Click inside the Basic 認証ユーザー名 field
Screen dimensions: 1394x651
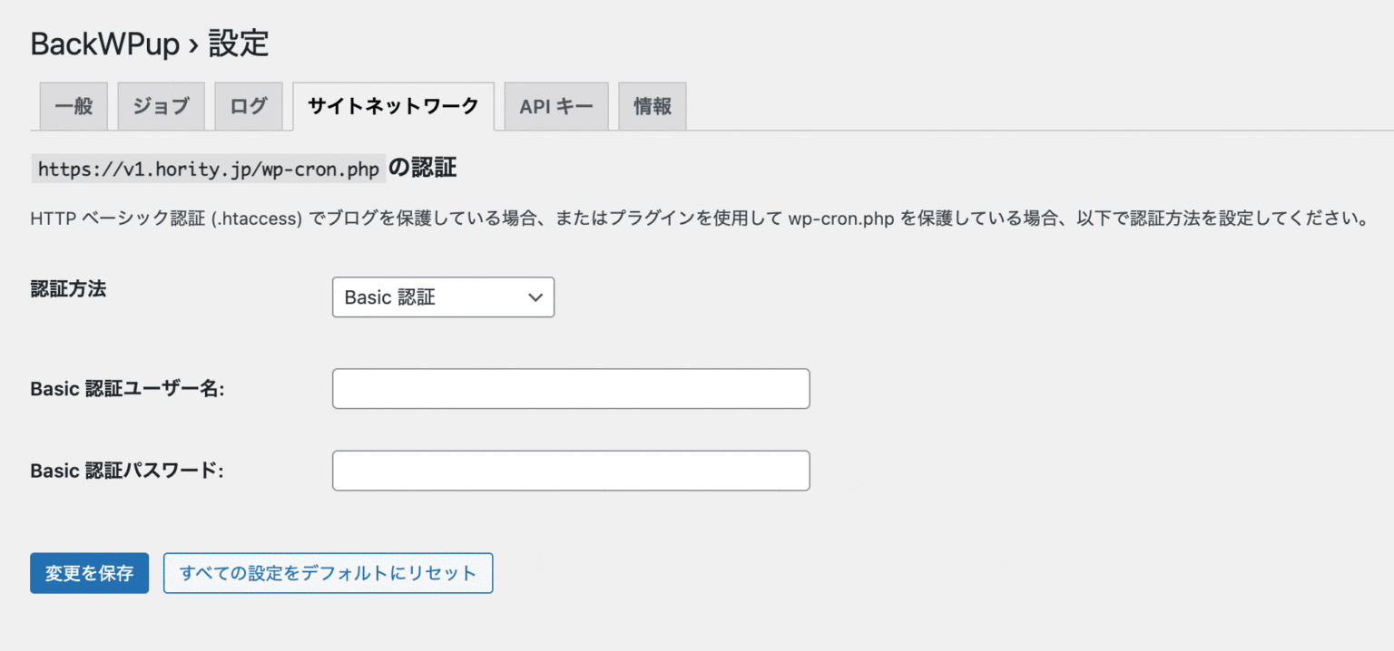click(x=571, y=388)
